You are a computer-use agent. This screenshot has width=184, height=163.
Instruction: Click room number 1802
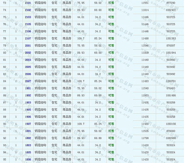(x=28, y=138)
